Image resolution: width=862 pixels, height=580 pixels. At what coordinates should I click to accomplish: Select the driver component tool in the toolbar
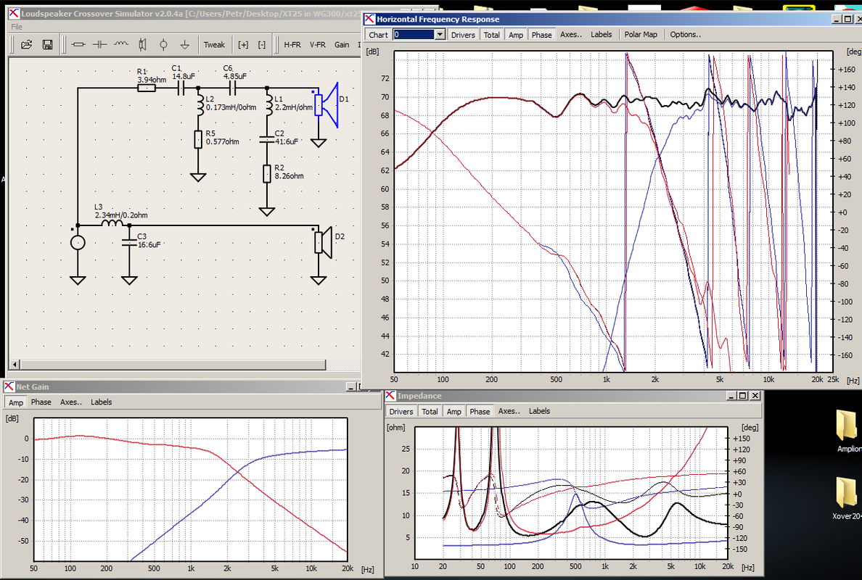[x=142, y=44]
